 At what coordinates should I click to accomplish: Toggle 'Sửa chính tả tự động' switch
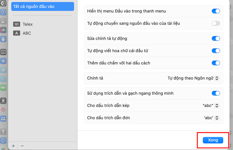coord(216,38)
